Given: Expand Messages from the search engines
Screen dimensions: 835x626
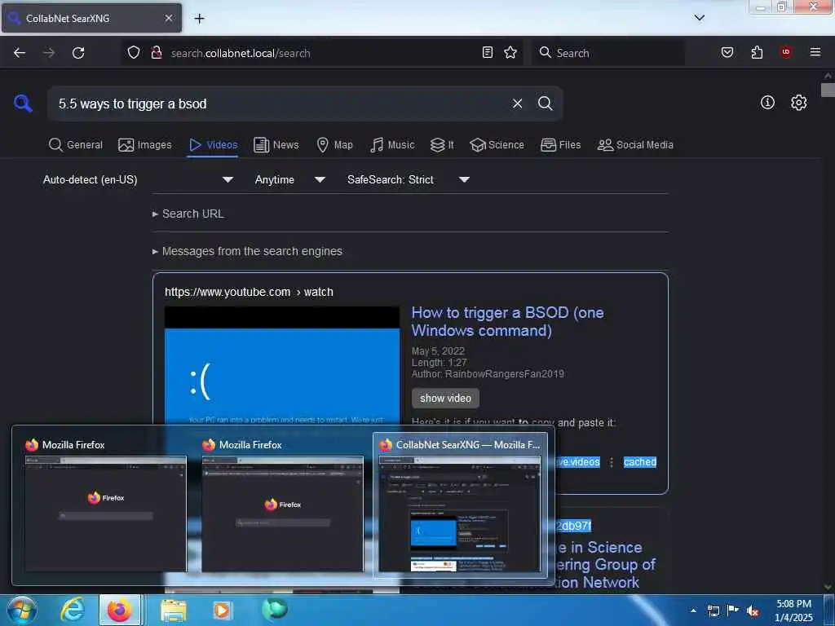Looking at the screenshot, I should tap(247, 251).
